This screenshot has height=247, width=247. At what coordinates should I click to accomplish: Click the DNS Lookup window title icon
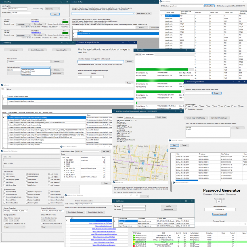pyautogui.click(x=161, y=2)
